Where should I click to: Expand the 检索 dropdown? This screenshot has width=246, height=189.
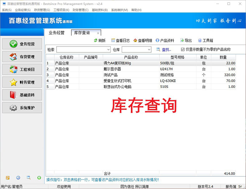pyautogui.click(x=109, y=50)
